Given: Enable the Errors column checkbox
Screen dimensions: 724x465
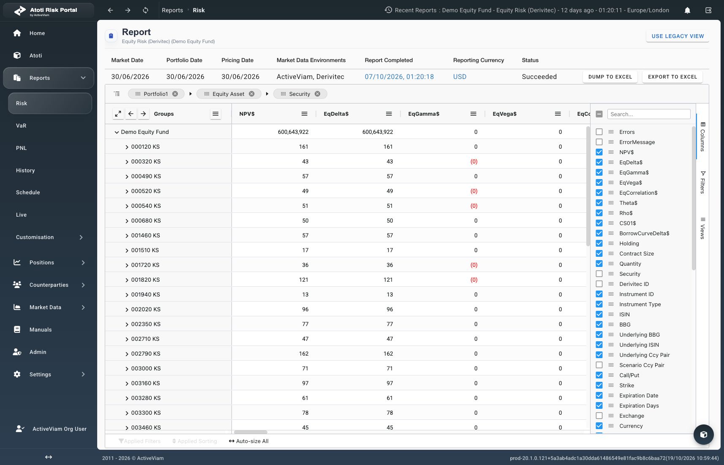Looking at the screenshot, I should click(599, 132).
